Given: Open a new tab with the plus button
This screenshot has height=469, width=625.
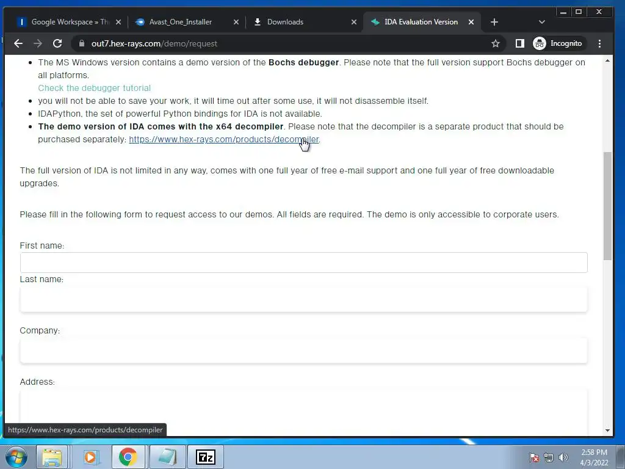Looking at the screenshot, I should [x=494, y=22].
